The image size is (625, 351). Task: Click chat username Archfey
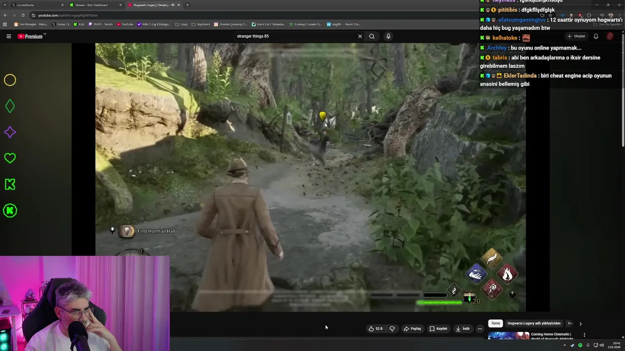(497, 48)
